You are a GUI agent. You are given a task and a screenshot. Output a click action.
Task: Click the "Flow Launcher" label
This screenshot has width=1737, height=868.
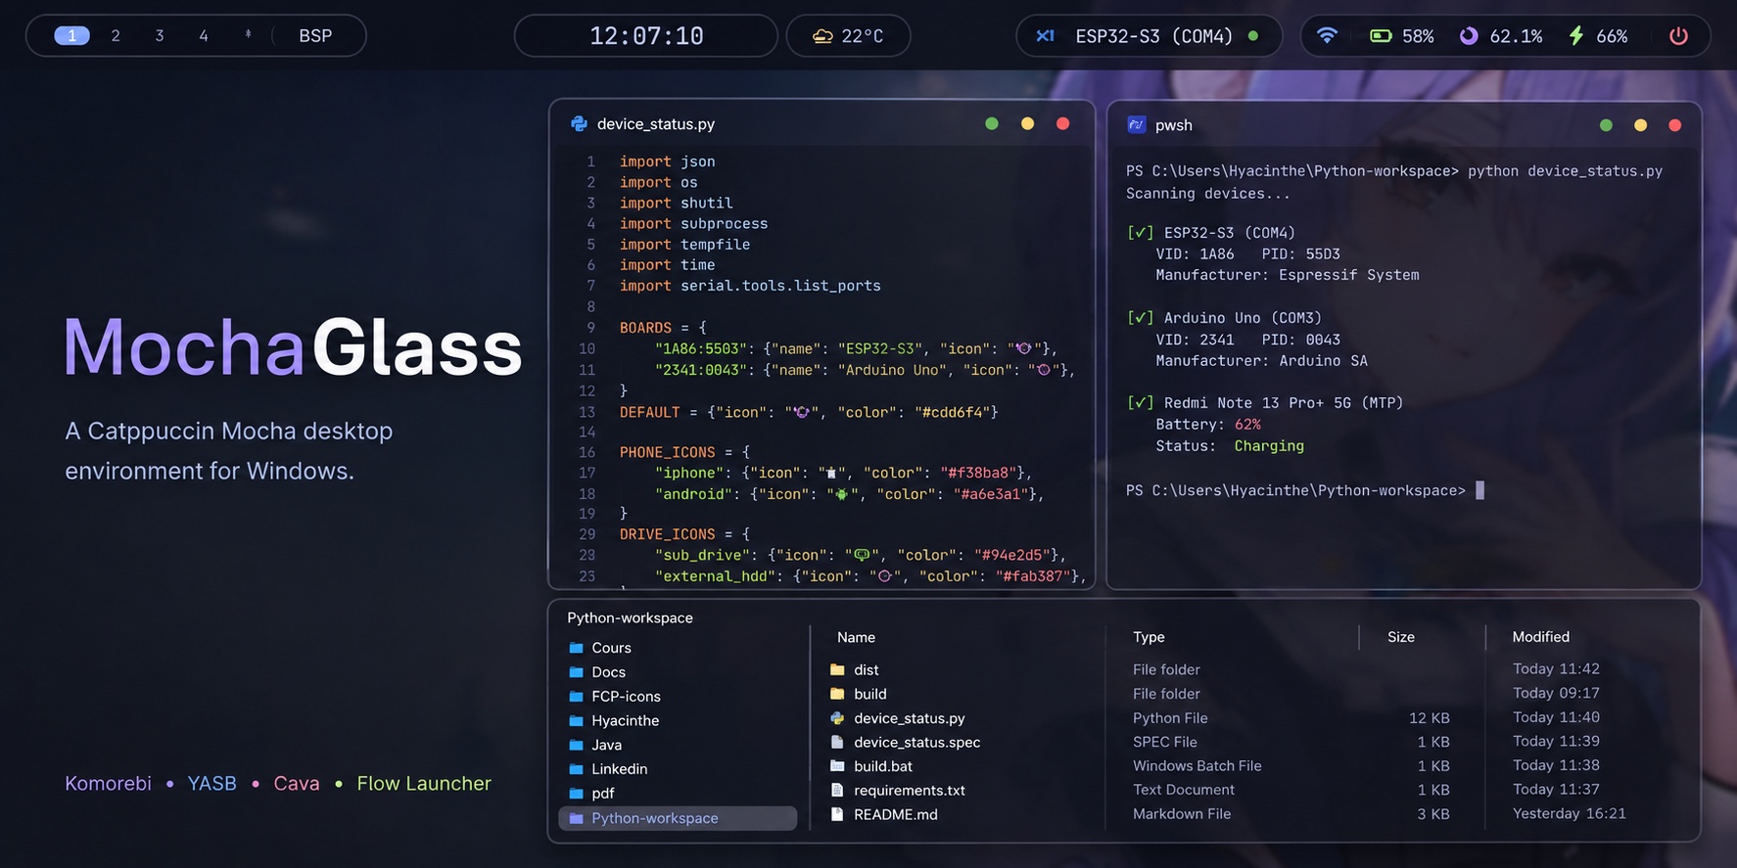pyautogui.click(x=424, y=784)
